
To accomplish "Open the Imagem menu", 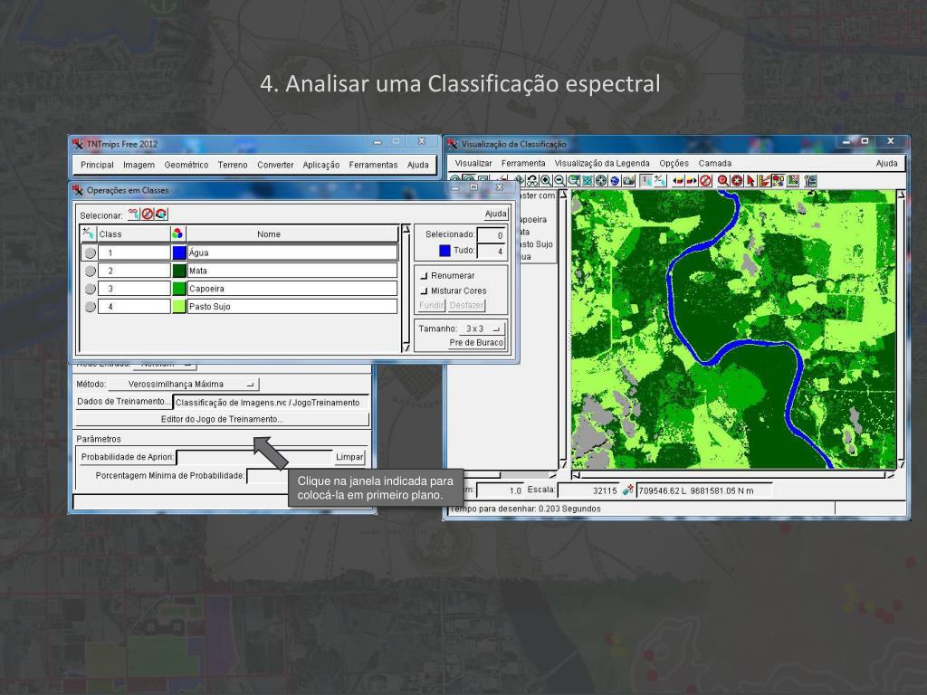I will click(x=139, y=165).
